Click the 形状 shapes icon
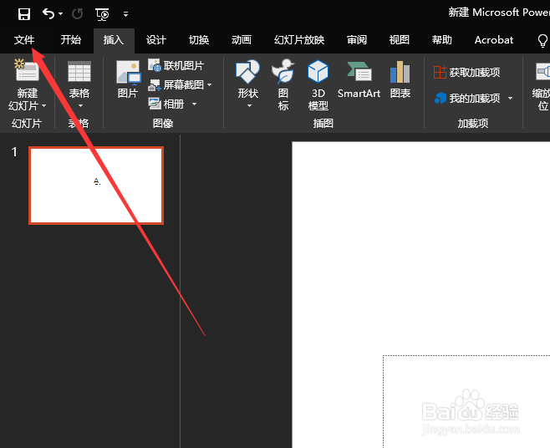Image resolution: width=550 pixels, height=448 pixels. [x=247, y=71]
